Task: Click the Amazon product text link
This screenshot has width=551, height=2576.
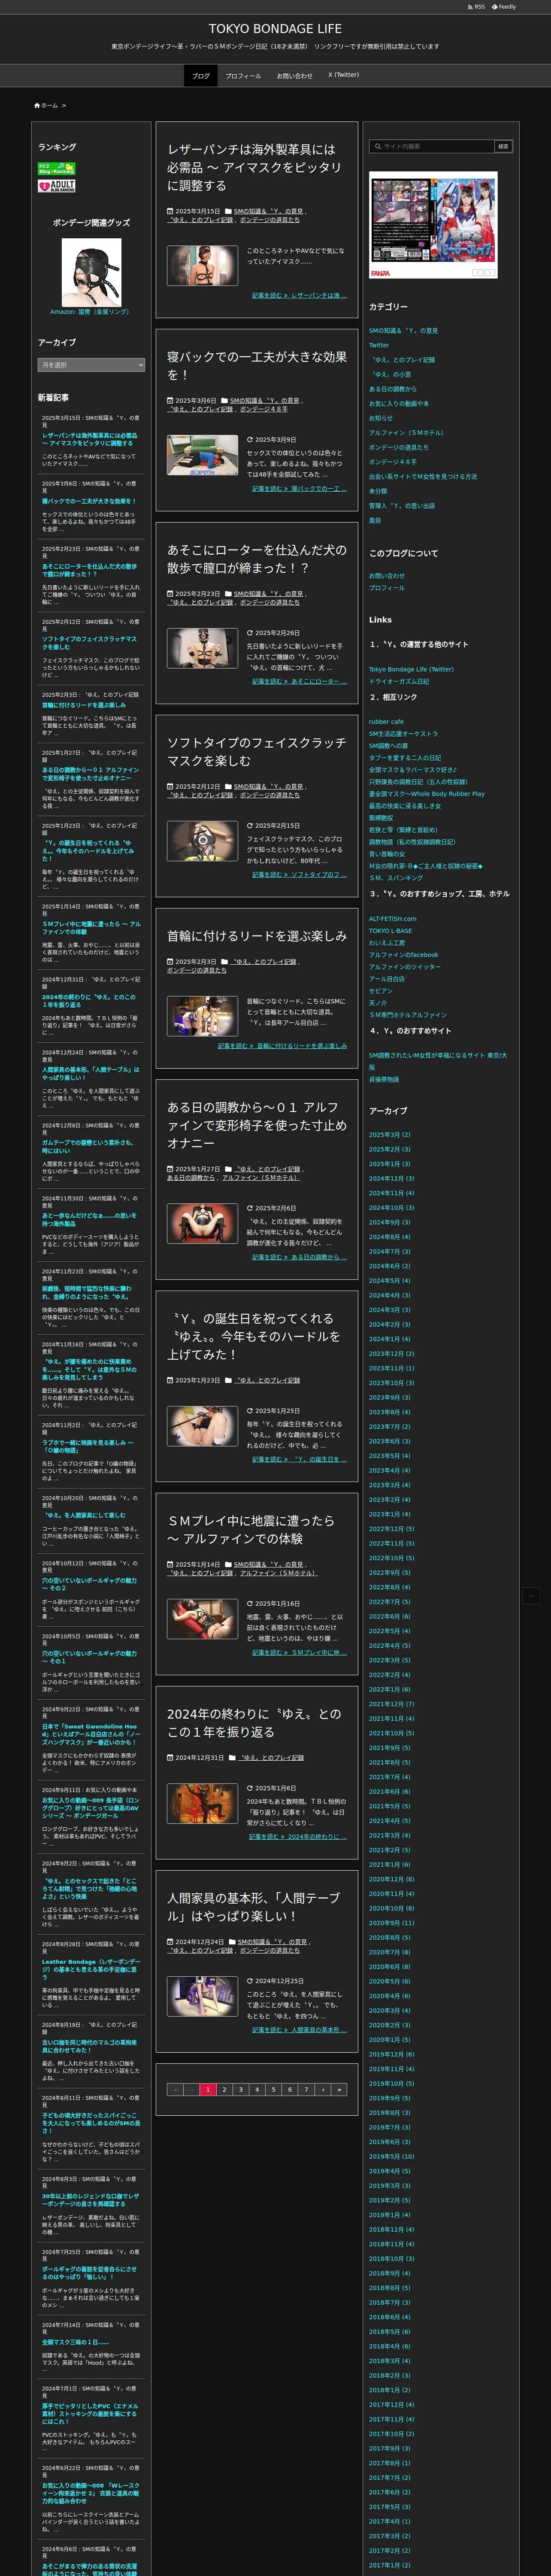Action: (x=91, y=312)
